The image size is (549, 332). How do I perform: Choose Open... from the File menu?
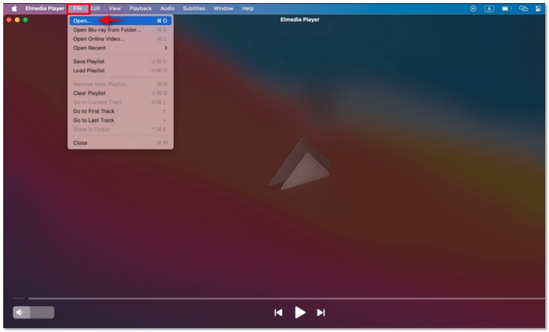[82, 20]
